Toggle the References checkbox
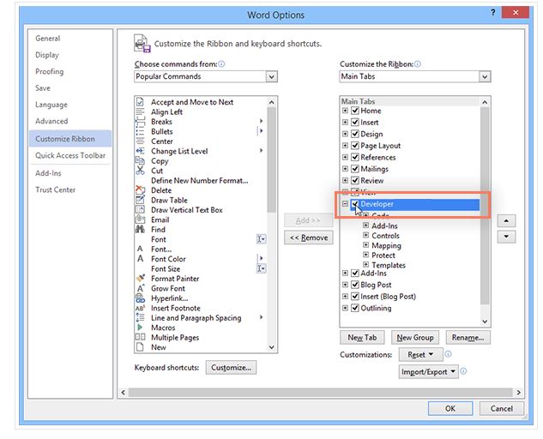Viewport: 543px width, 439px height. [355, 157]
